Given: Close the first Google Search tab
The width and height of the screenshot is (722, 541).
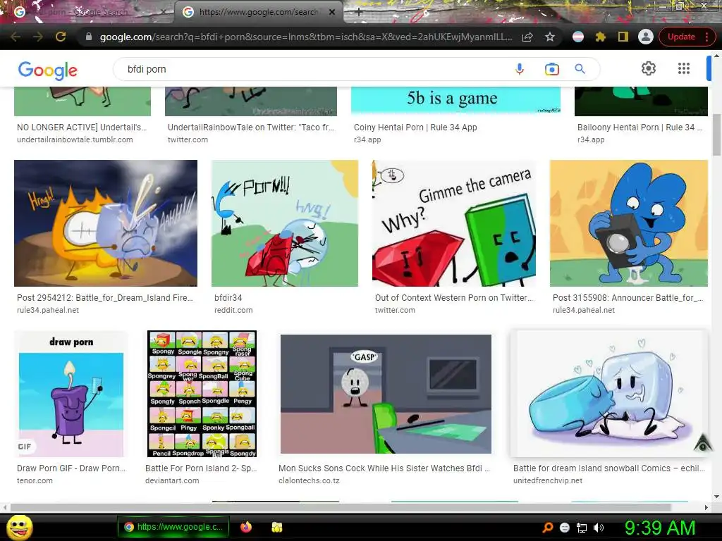Looking at the screenshot, I should (164, 13).
